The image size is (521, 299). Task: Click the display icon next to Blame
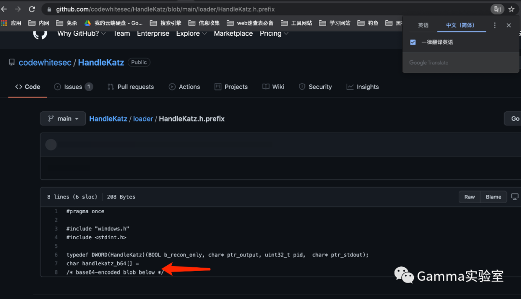tap(515, 197)
